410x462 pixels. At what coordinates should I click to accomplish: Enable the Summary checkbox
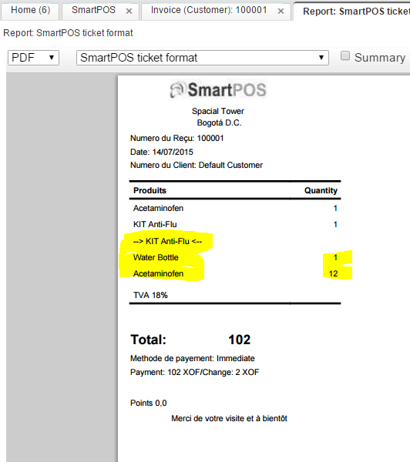(x=344, y=55)
